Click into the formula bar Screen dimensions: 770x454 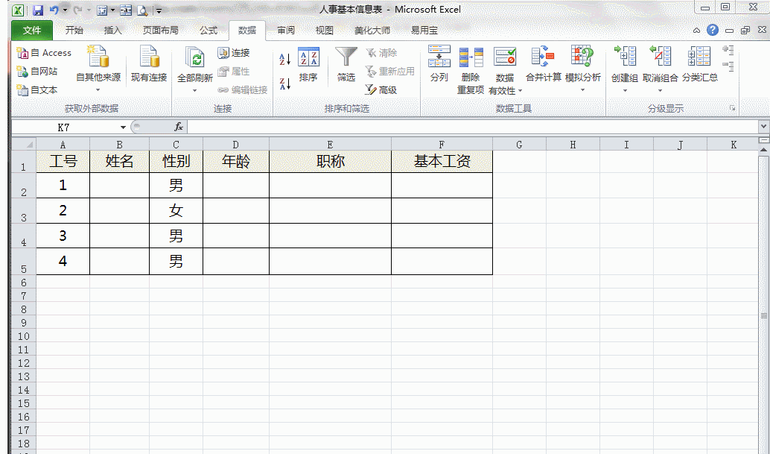pyautogui.click(x=473, y=127)
